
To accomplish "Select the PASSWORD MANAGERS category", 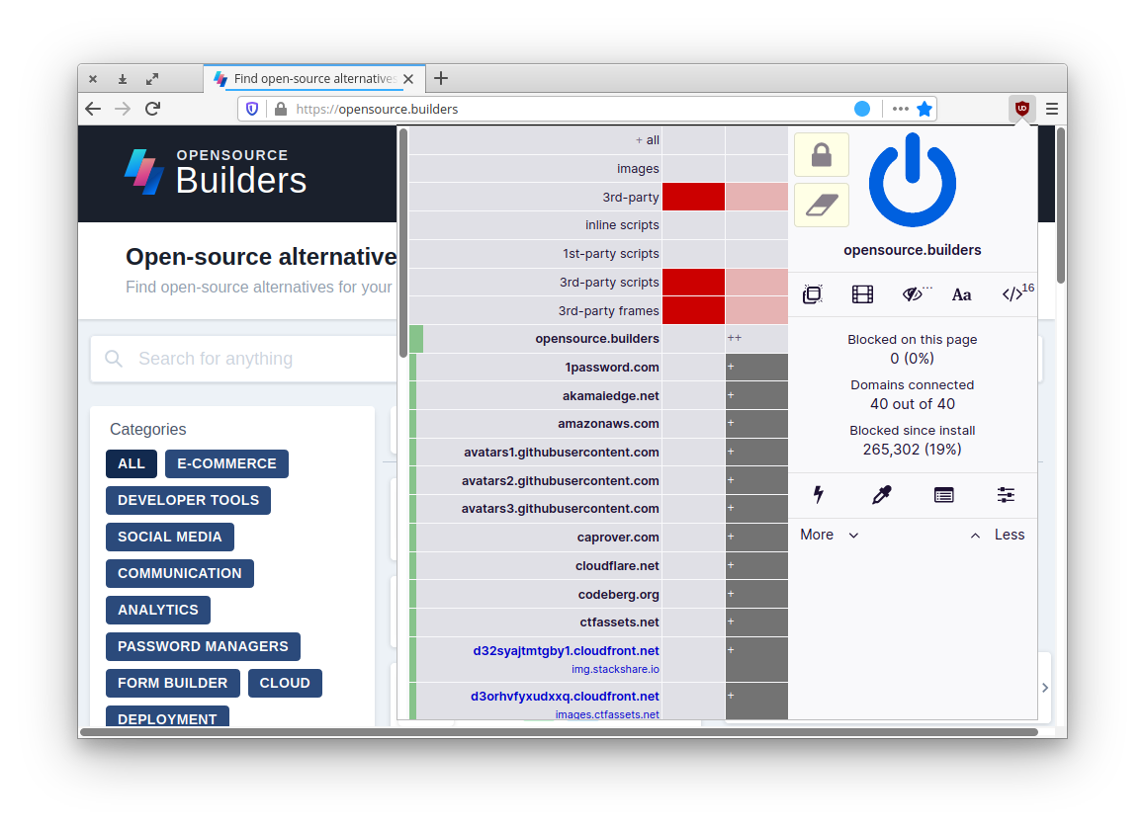I will (203, 646).
